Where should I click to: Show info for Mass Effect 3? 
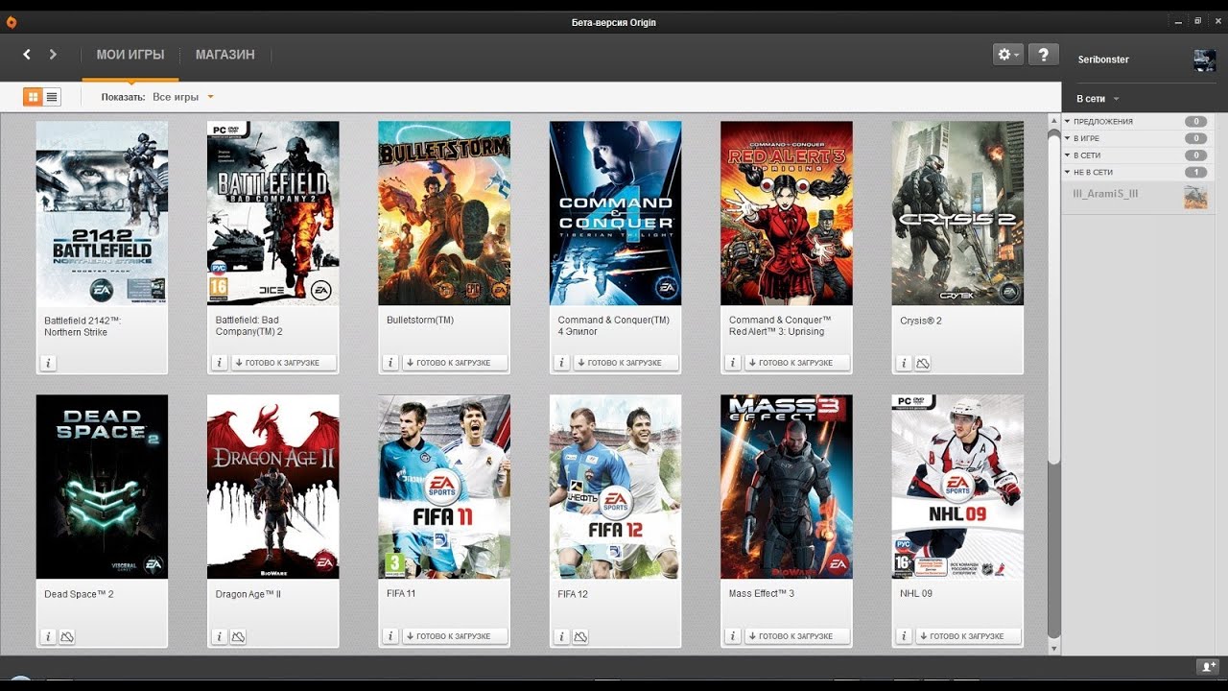coord(733,636)
